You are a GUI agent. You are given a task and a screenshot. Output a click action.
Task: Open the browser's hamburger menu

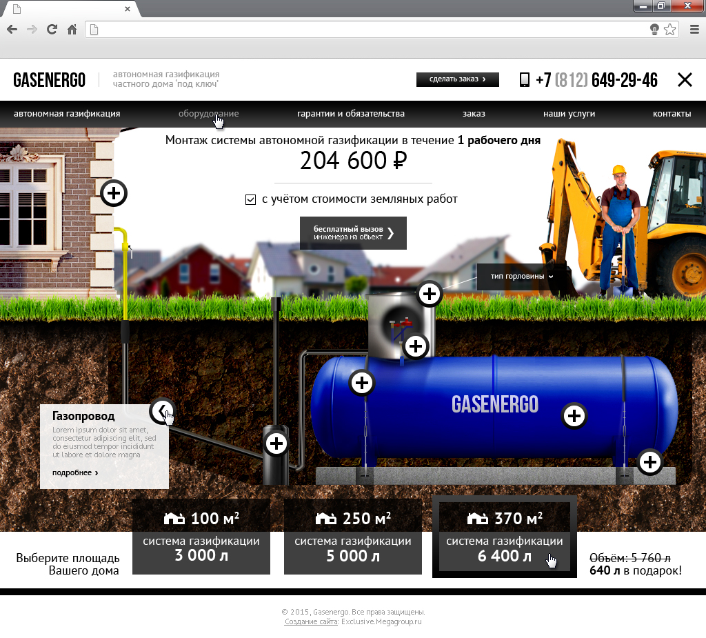click(694, 30)
